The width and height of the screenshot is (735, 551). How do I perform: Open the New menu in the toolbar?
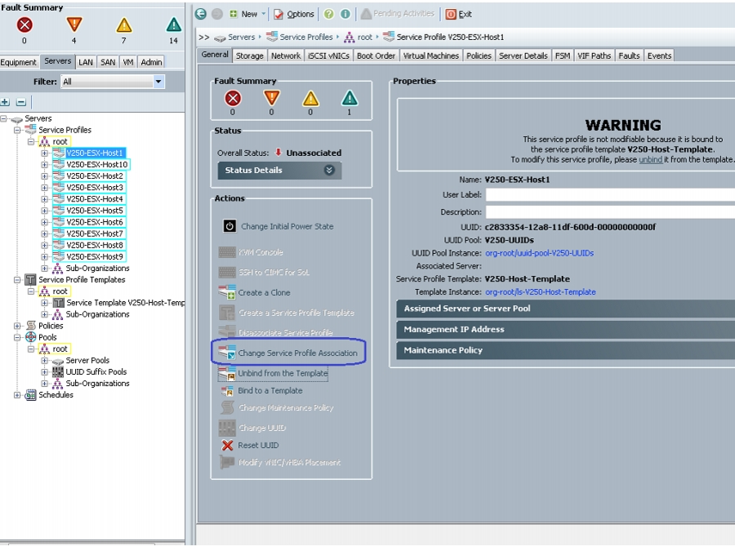pos(247,14)
